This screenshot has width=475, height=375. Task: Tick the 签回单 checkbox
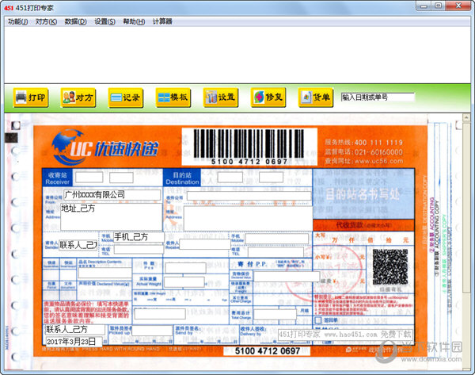[x=317, y=320]
